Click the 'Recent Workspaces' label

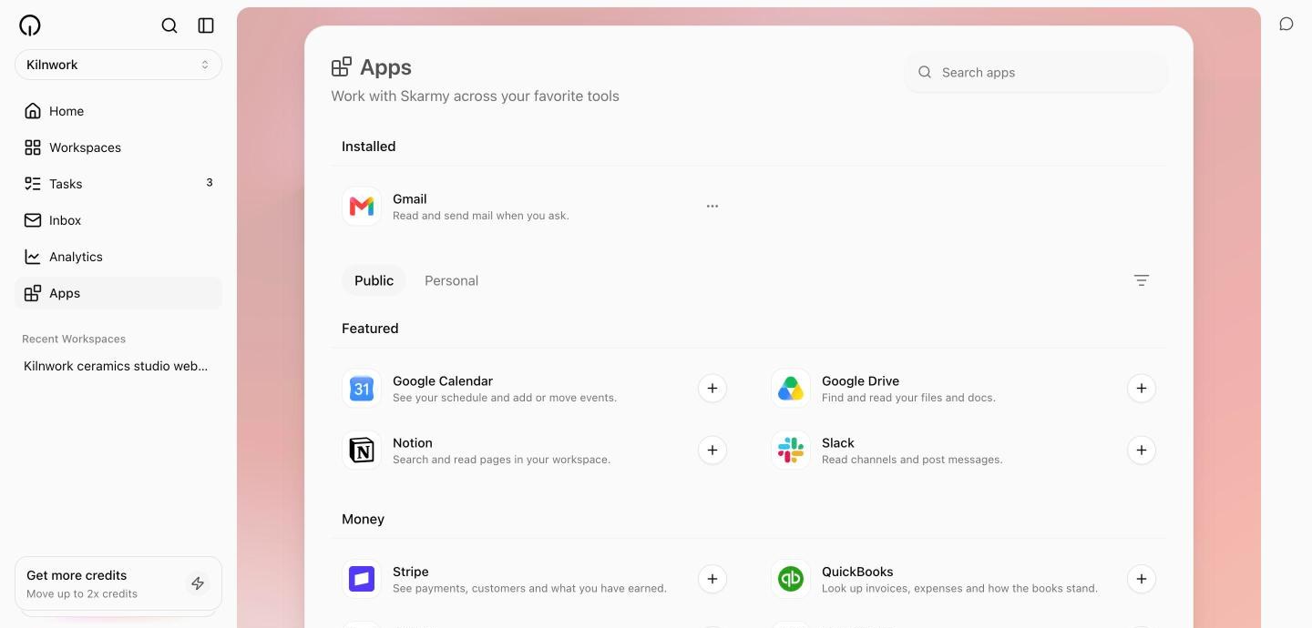point(74,339)
